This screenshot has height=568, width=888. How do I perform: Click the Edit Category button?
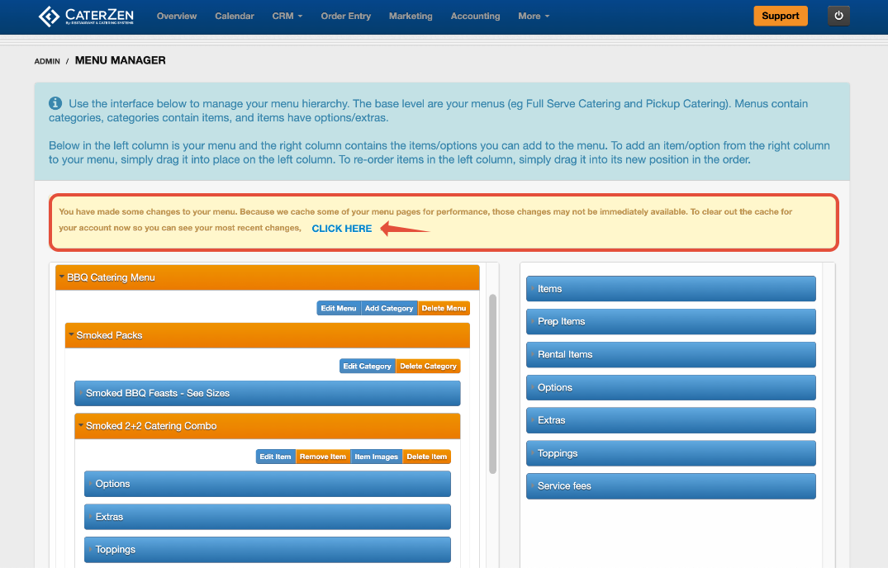367,366
